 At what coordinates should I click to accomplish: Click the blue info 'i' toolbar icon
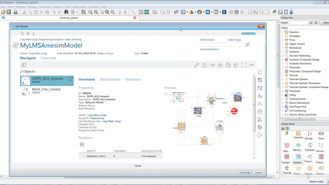click(x=224, y=12)
